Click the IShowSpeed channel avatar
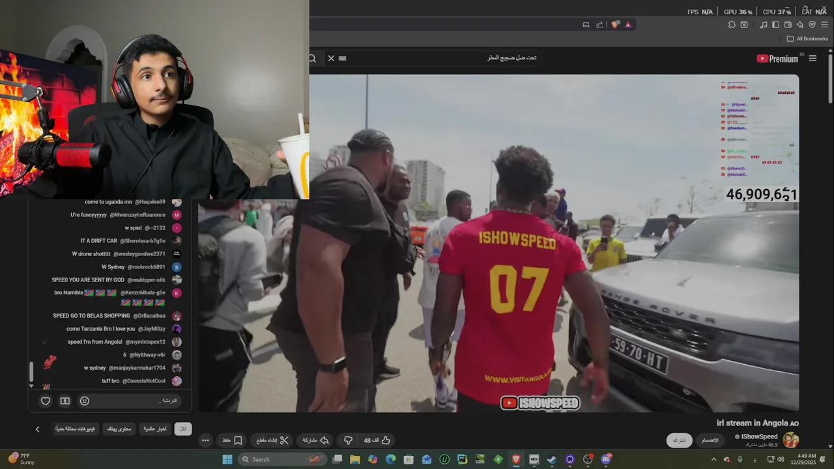The height and width of the screenshot is (469, 834). 791,440
